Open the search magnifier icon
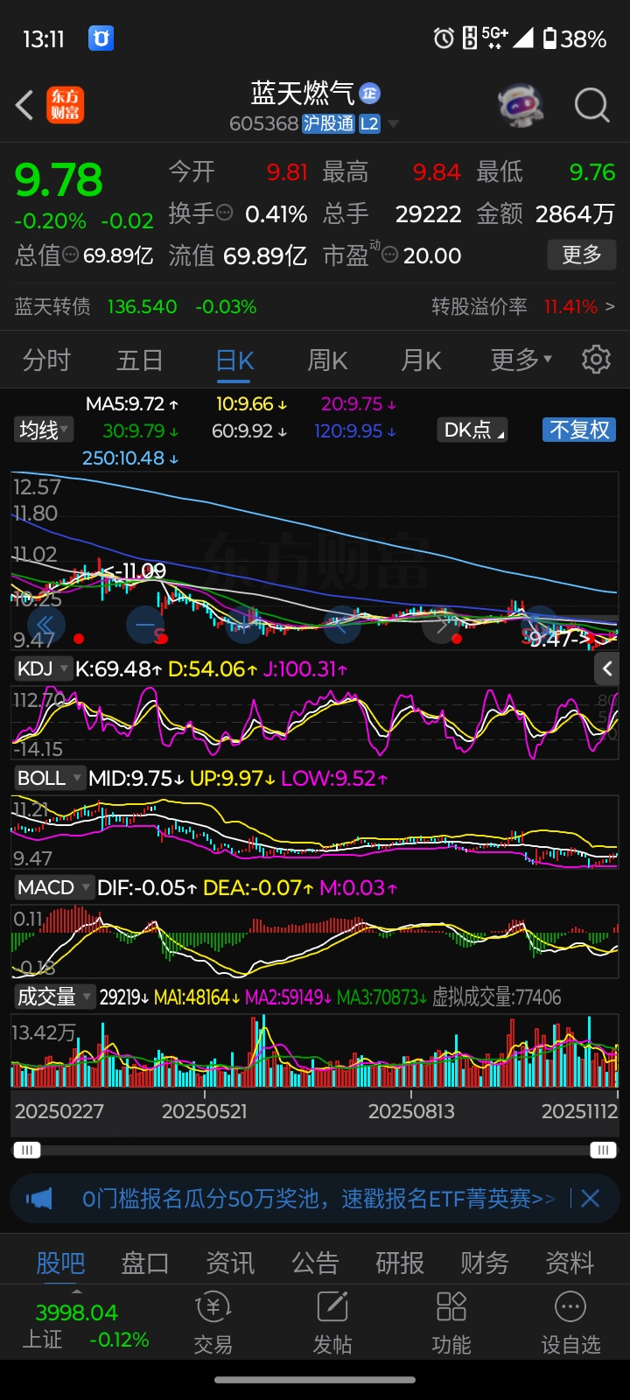 pos(591,106)
